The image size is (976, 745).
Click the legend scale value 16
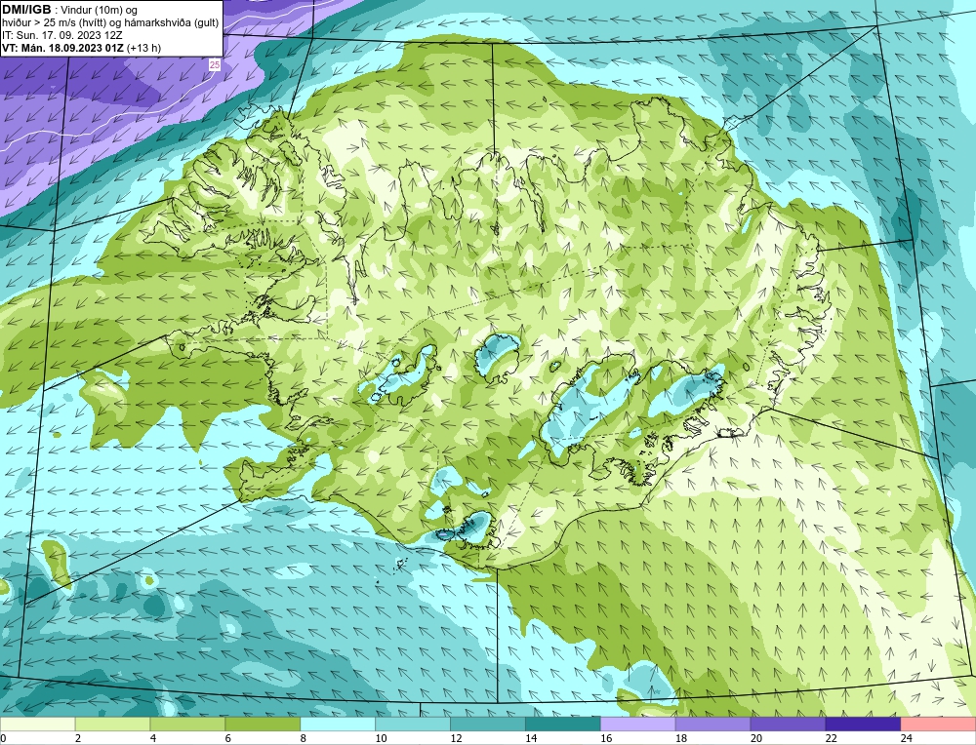[x=606, y=738]
